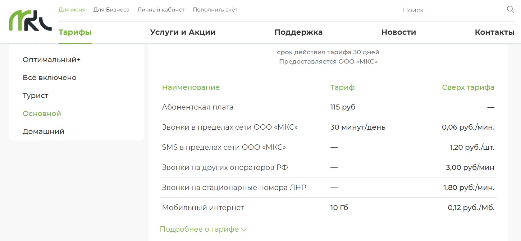Click Звонки в пределах сети ООО «МКС»
521x241 pixels.
(230, 127)
